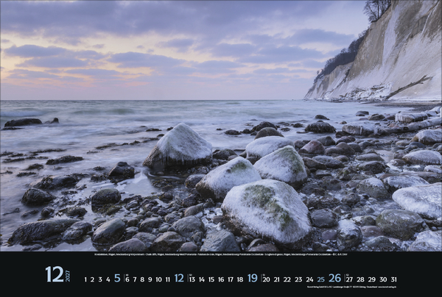Select highlighted holiday date 26
The image size is (442, 297).
pyautogui.click(x=334, y=279)
